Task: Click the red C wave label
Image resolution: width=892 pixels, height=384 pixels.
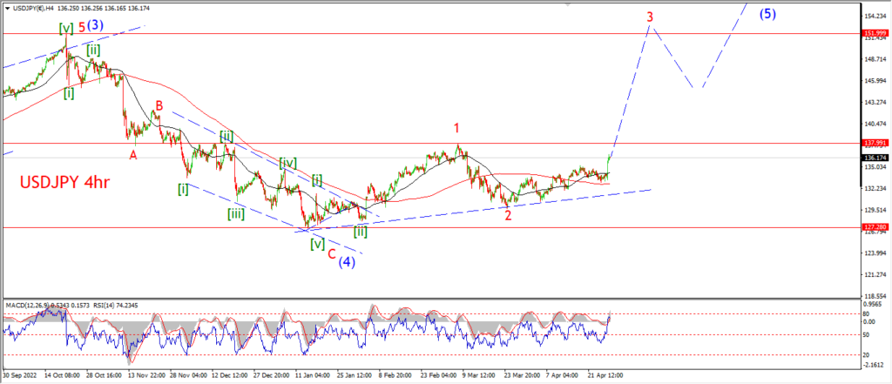Action: click(331, 254)
